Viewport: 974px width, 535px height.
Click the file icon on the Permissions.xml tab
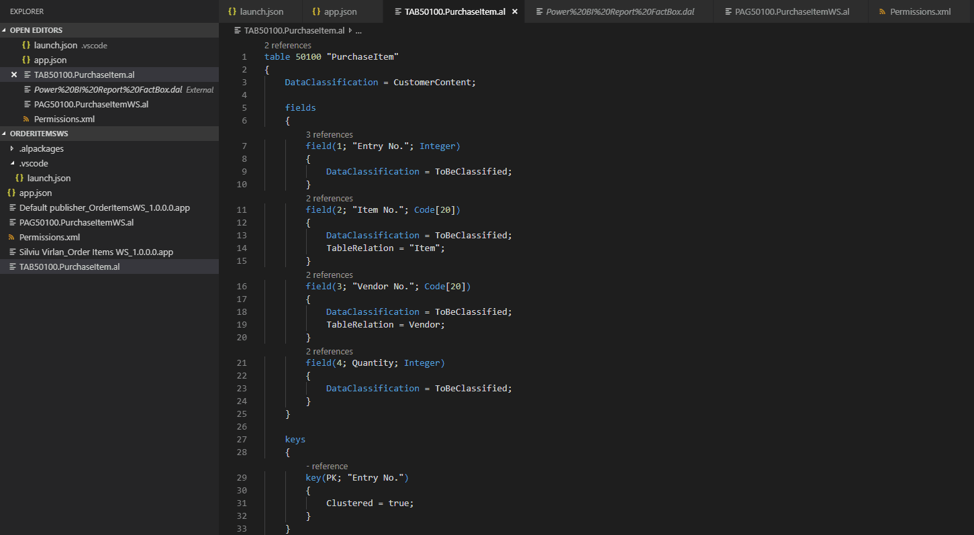click(882, 12)
